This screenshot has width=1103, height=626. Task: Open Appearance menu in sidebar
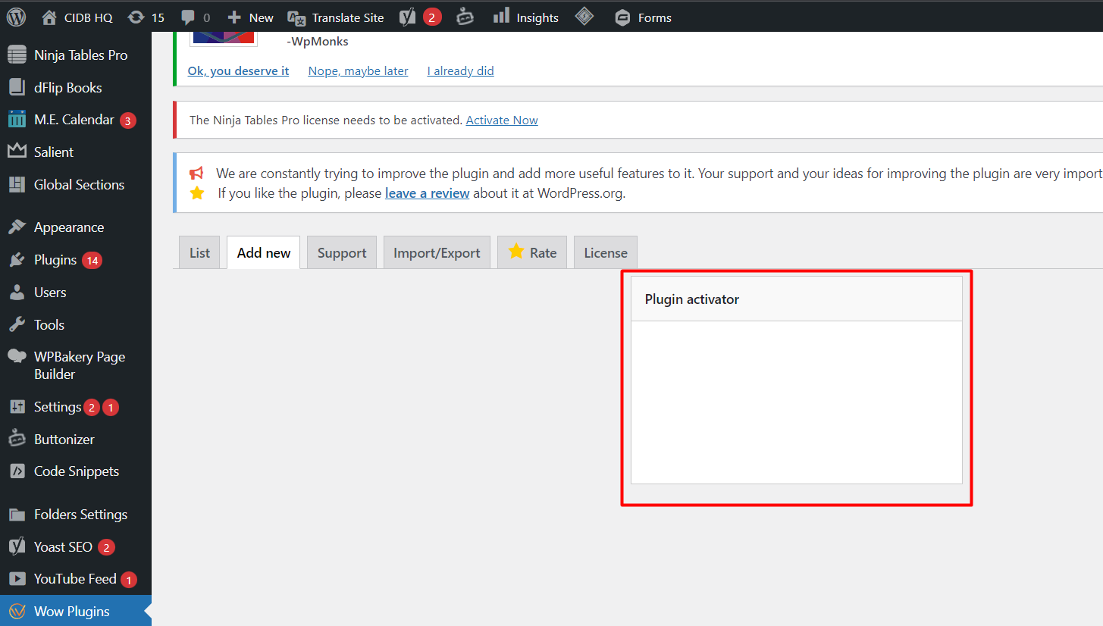(76, 227)
